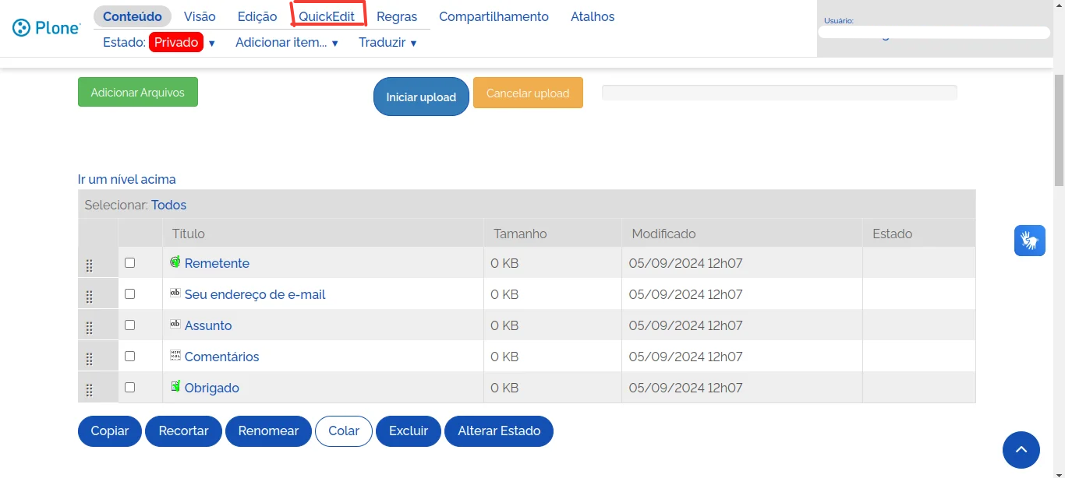Click the 0 KB size in Remetente row

click(x=504, y=263)
